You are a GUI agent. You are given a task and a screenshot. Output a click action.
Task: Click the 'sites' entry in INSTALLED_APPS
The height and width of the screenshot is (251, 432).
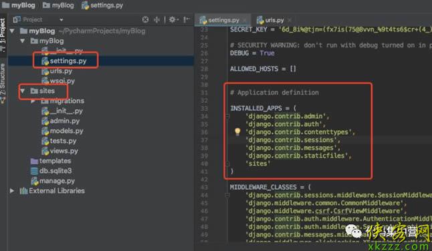[257, 164]
